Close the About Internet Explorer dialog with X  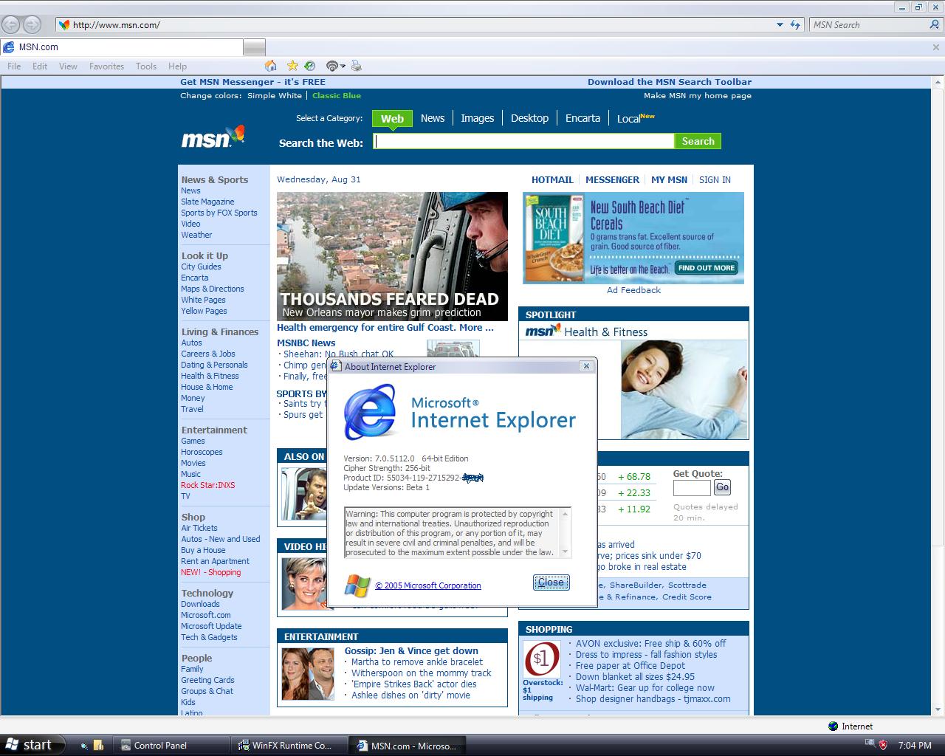pyautogui.click(x=586, y=366)
